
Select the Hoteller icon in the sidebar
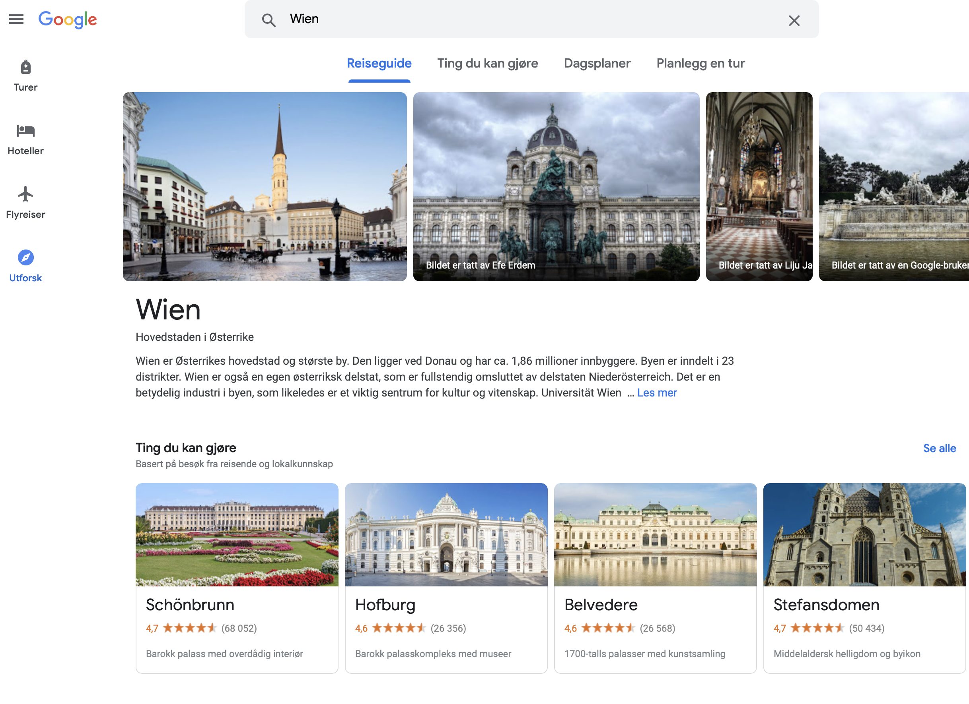pyautogui.click(x=25, y=137)
